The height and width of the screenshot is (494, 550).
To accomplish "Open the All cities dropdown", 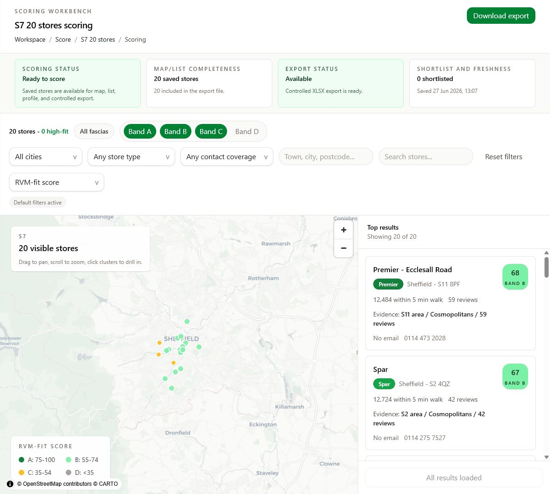I will click(x=46, y=157).
